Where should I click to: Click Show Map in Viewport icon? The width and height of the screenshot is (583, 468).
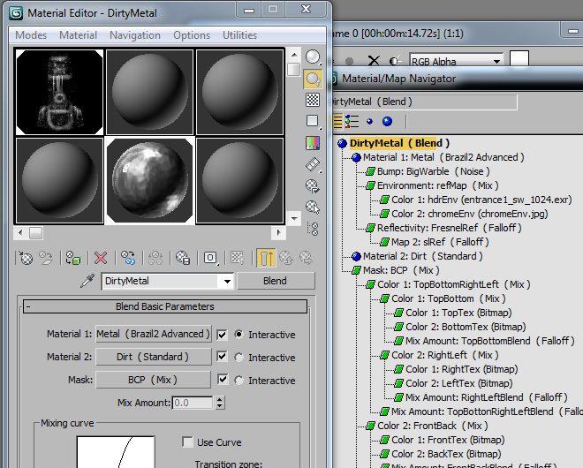pyautogui.click(x=238, y=258)
